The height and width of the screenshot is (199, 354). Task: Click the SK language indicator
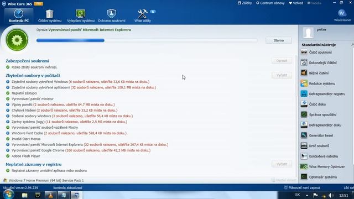(x=298, y=195)
